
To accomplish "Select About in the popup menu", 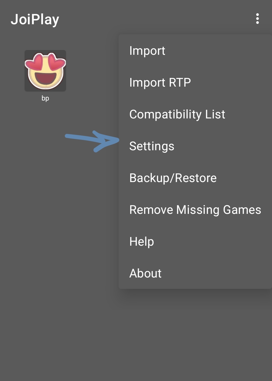I will pos(195,273).
